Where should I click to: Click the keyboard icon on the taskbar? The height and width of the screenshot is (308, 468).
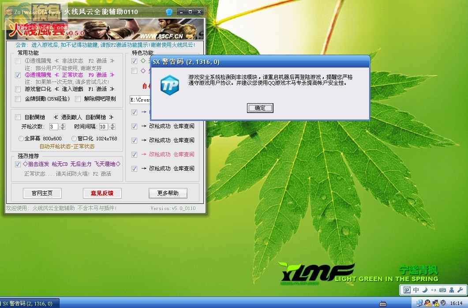tap(382, 304)
